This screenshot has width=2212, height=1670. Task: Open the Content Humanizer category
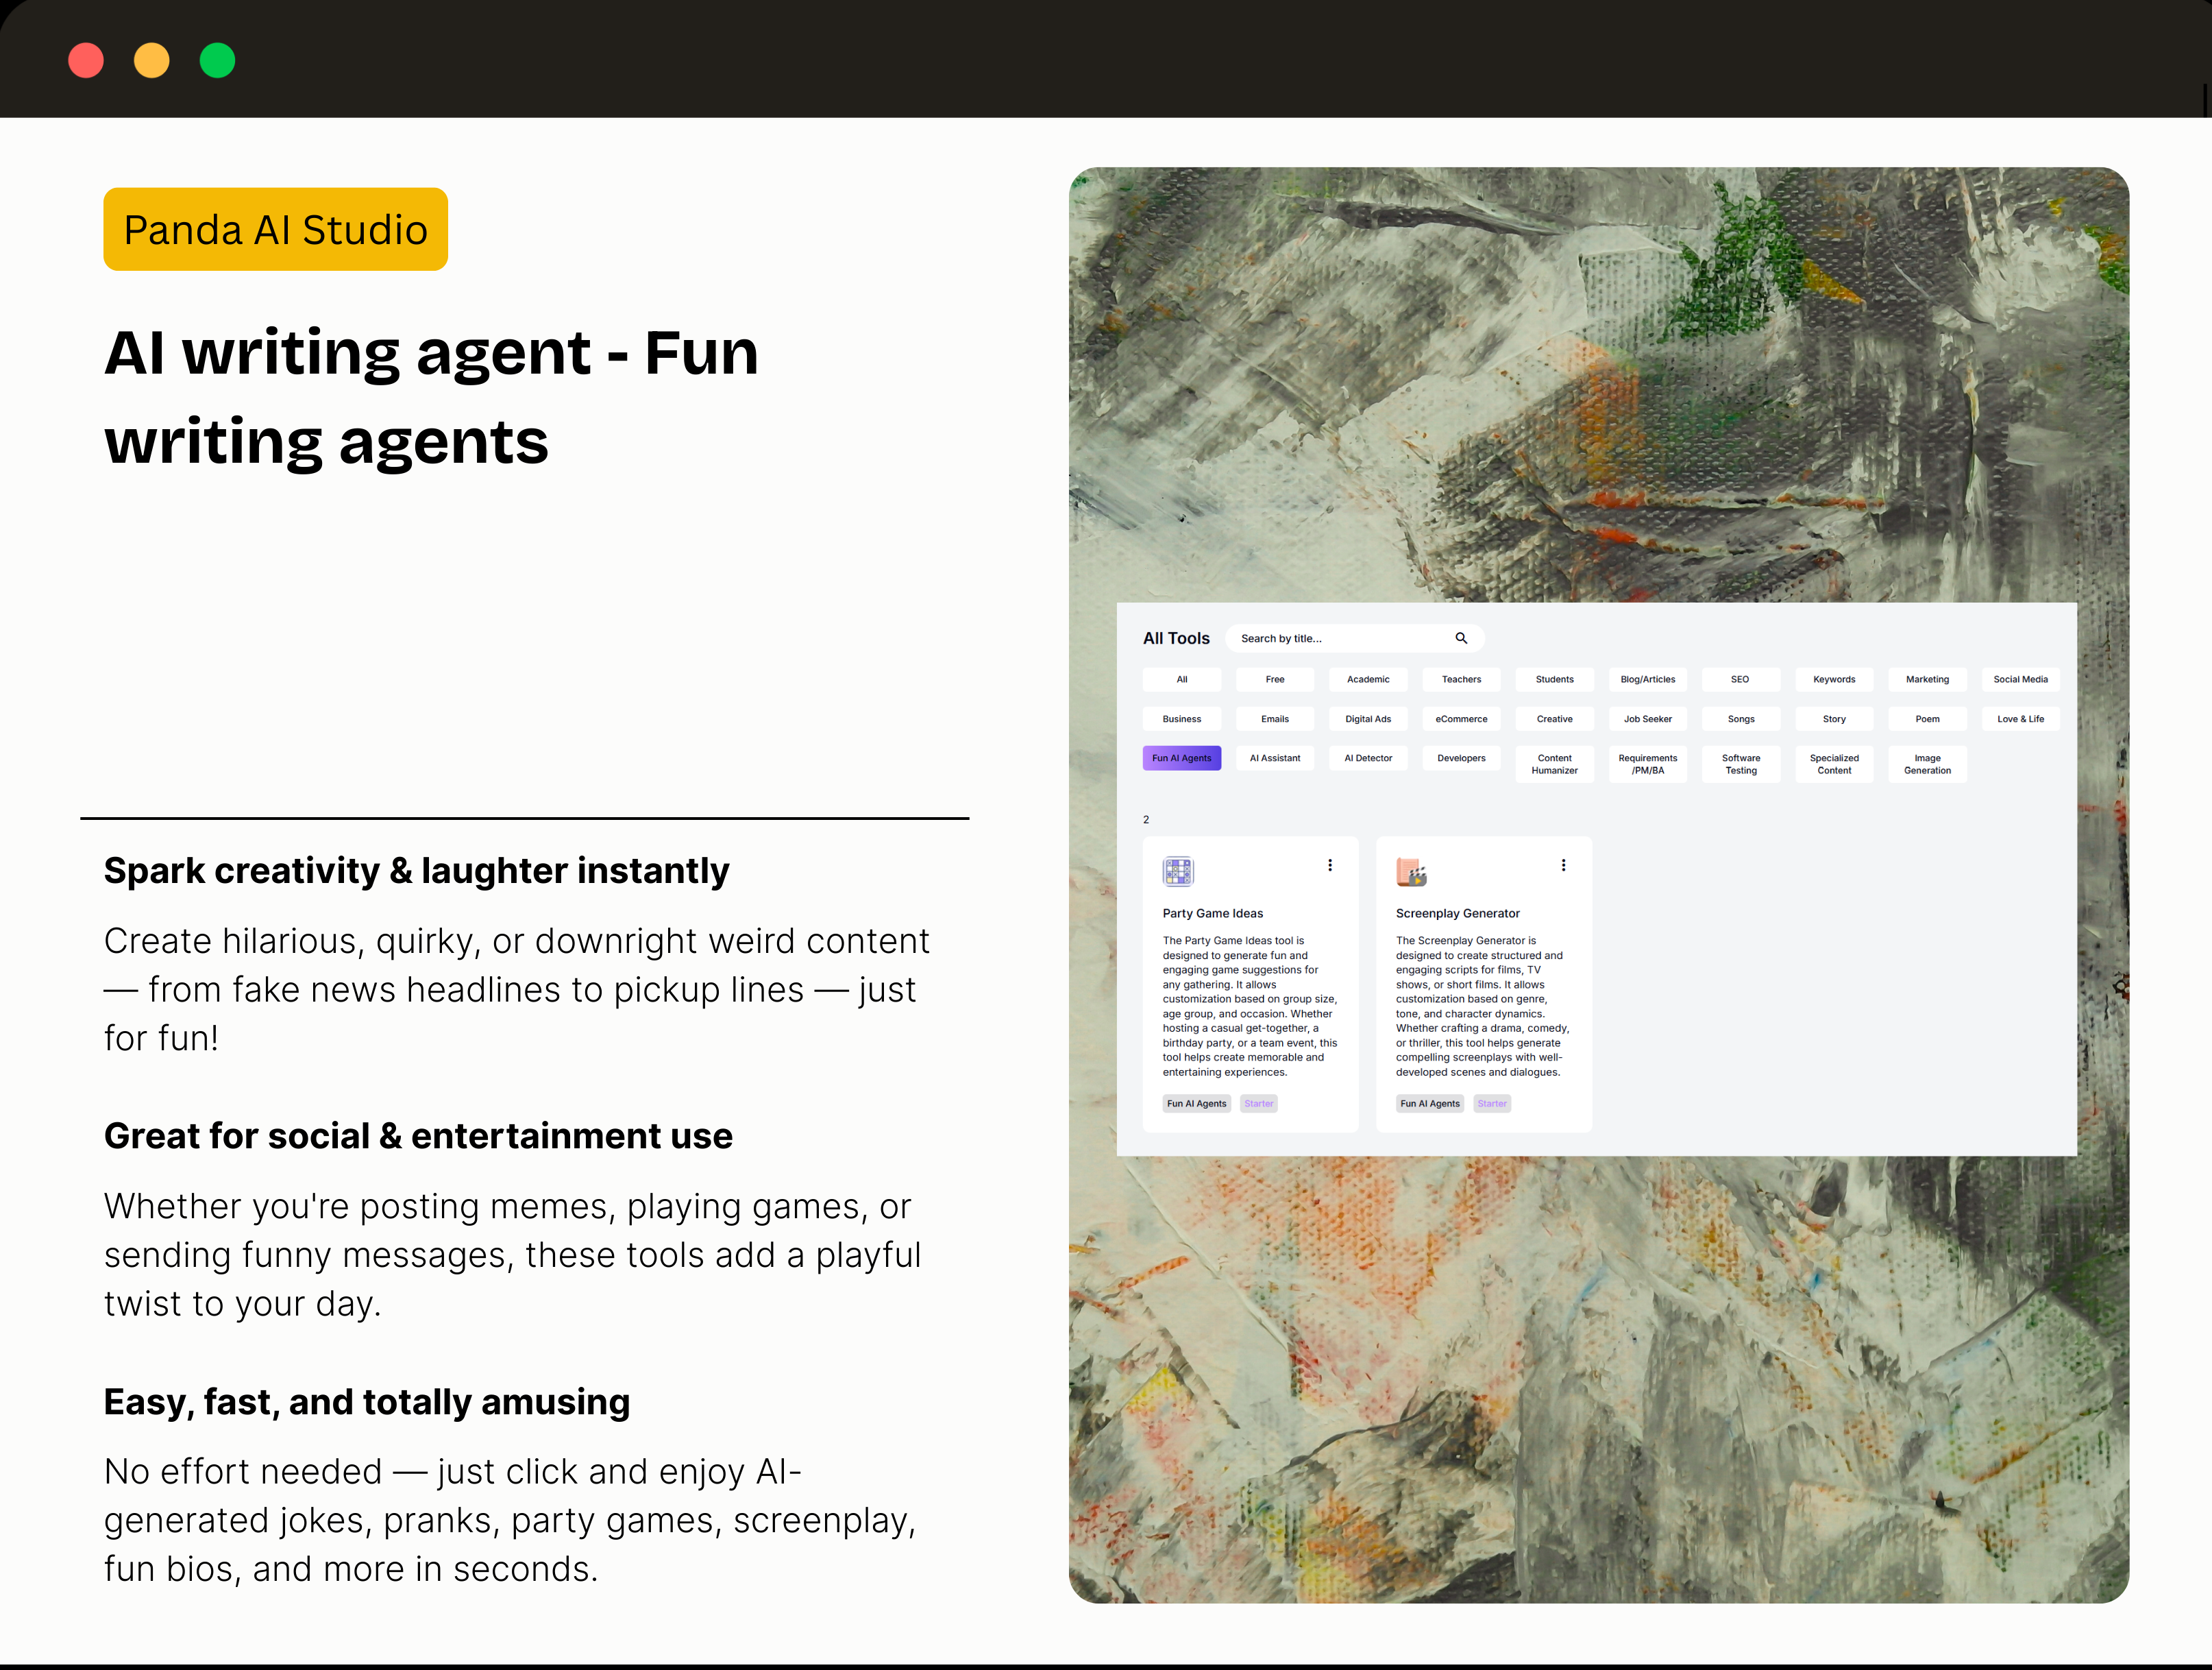point(1554,764)
